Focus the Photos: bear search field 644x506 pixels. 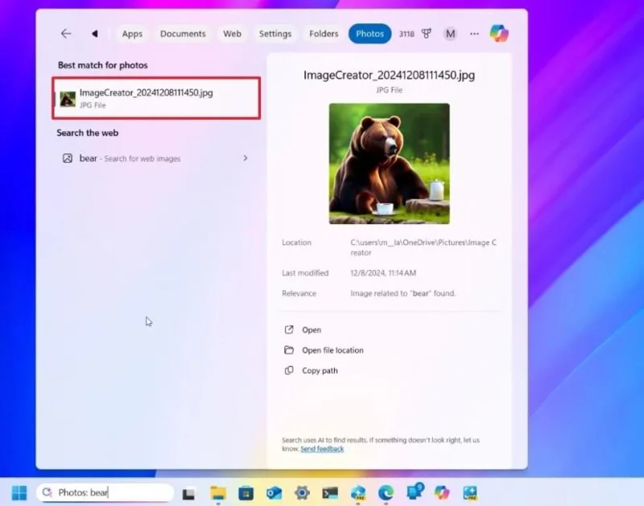(x=105, y=492)
